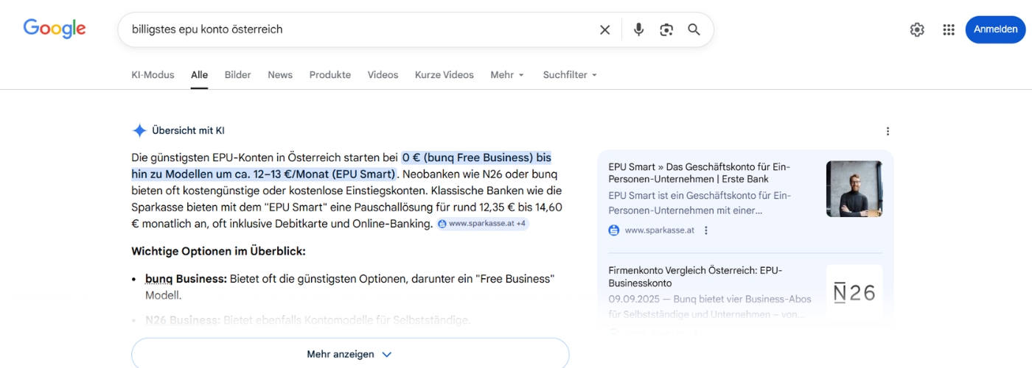Click the magnifying glass search icon
Image resolution: width=1032 pixels, height=368 pixels.
click(x=694, y=29)
